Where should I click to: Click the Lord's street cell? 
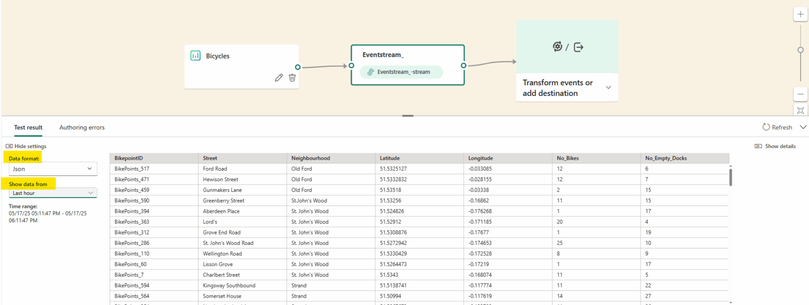(x=243, y=222)
